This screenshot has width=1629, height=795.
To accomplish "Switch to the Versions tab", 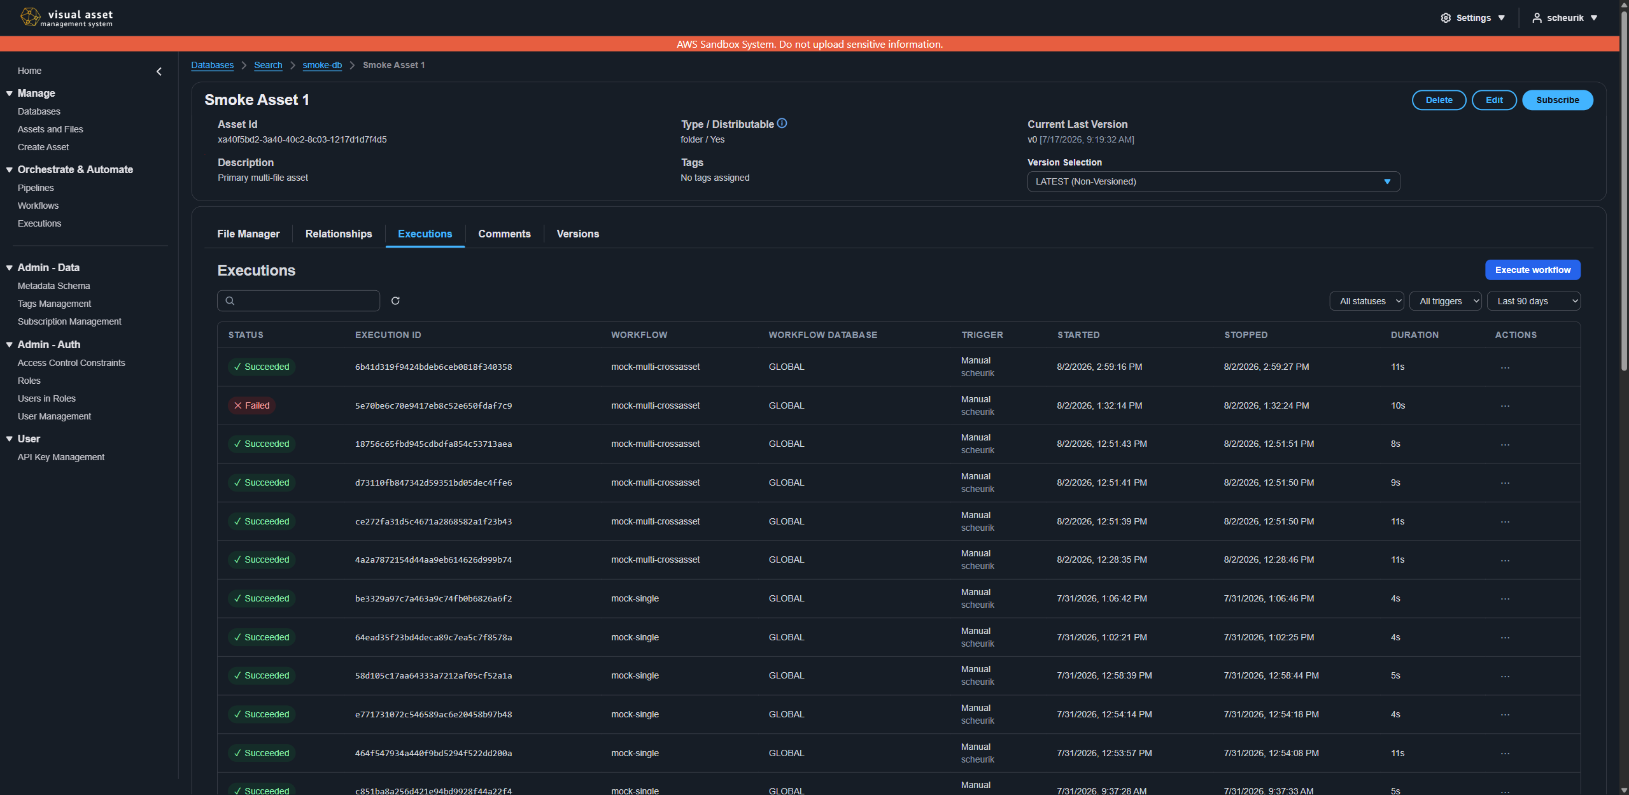I will (578, 234).
